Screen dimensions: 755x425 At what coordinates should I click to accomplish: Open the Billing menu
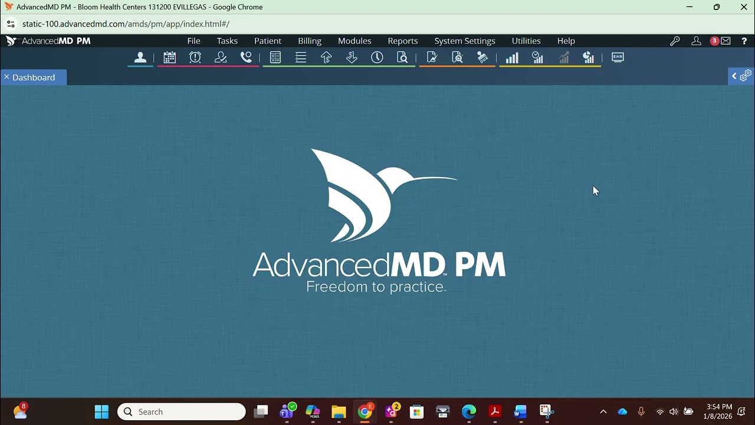[310, 41]
